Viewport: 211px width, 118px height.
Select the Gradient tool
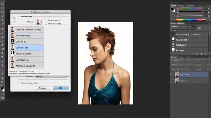2,49
